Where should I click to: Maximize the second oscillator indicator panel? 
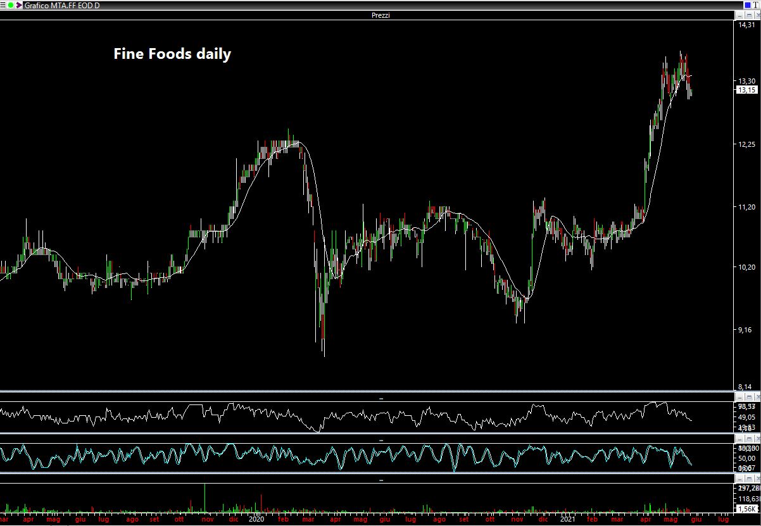click(748, 438)
